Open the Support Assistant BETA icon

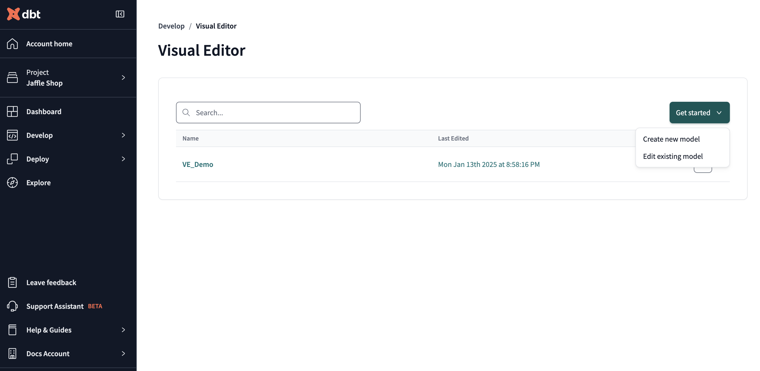(x=13, y=306)
